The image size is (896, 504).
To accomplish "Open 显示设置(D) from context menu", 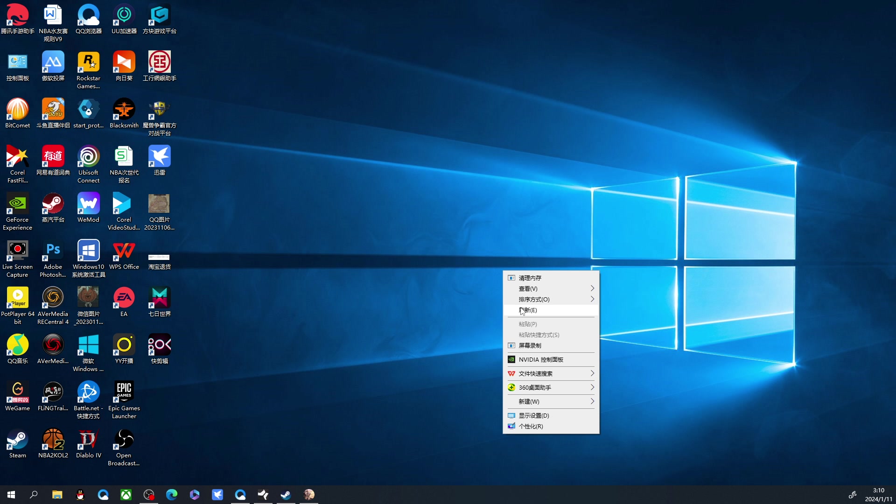I will pyautogui.click(x=551, y=415).
